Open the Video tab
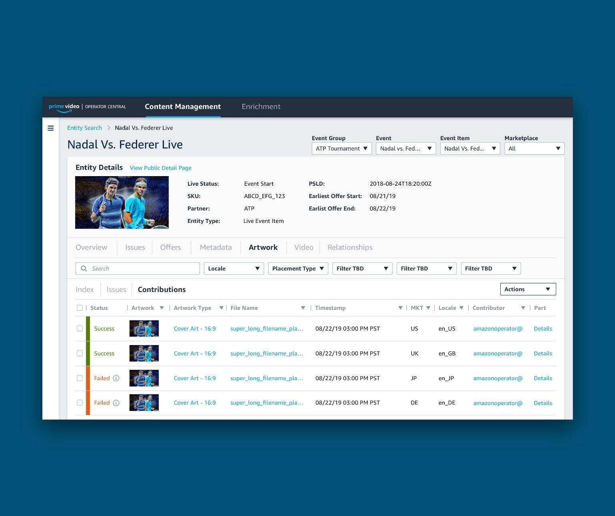Viewport: 615px width, 516px height. pyautogui.click(x=304, y=247)
